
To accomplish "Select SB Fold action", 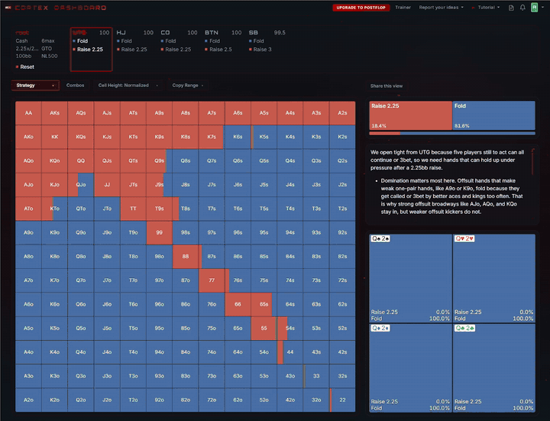I will pos(257,41).
